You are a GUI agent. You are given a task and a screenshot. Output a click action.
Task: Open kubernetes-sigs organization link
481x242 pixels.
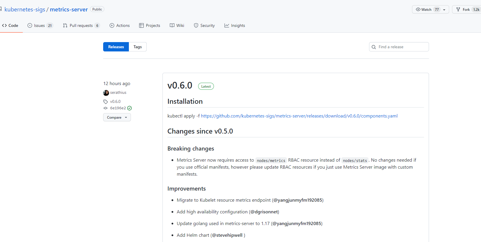pos(25,9)
